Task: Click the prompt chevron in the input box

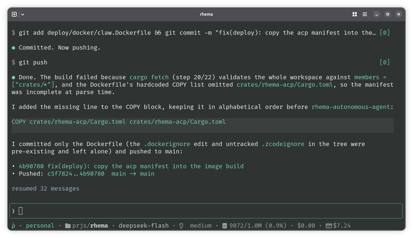Action: (x=13, y=211)
